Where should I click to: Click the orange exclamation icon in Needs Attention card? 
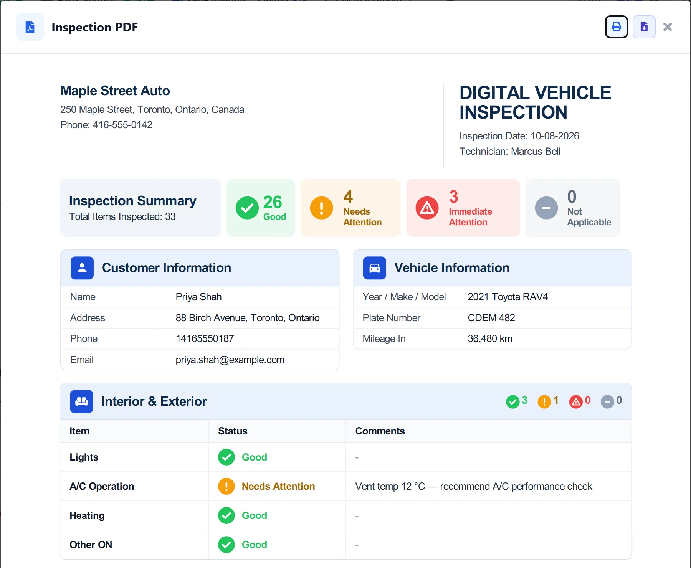(x=321, y=208)
